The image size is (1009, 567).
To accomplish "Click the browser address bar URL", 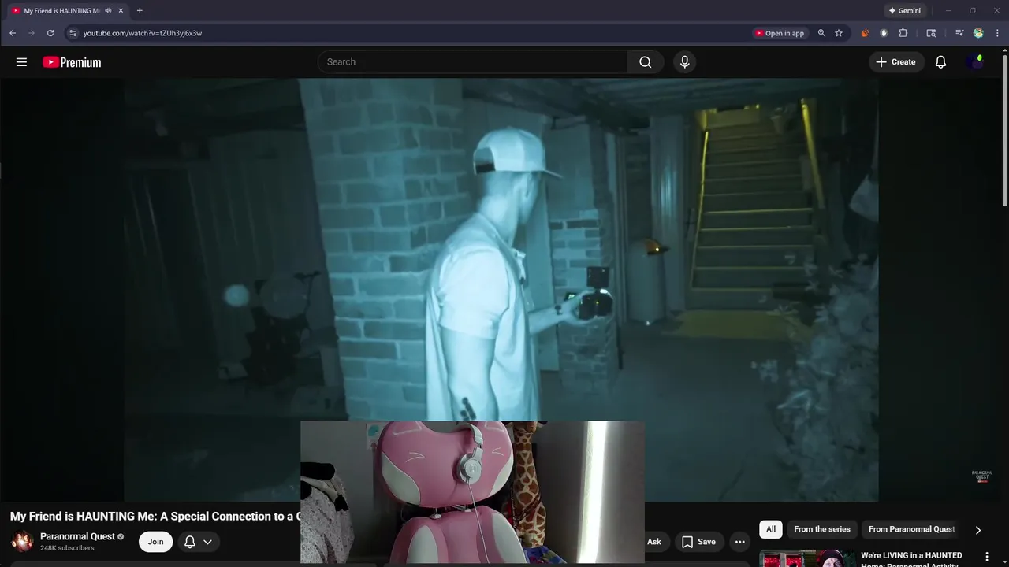I will click(x=143, y=33).
